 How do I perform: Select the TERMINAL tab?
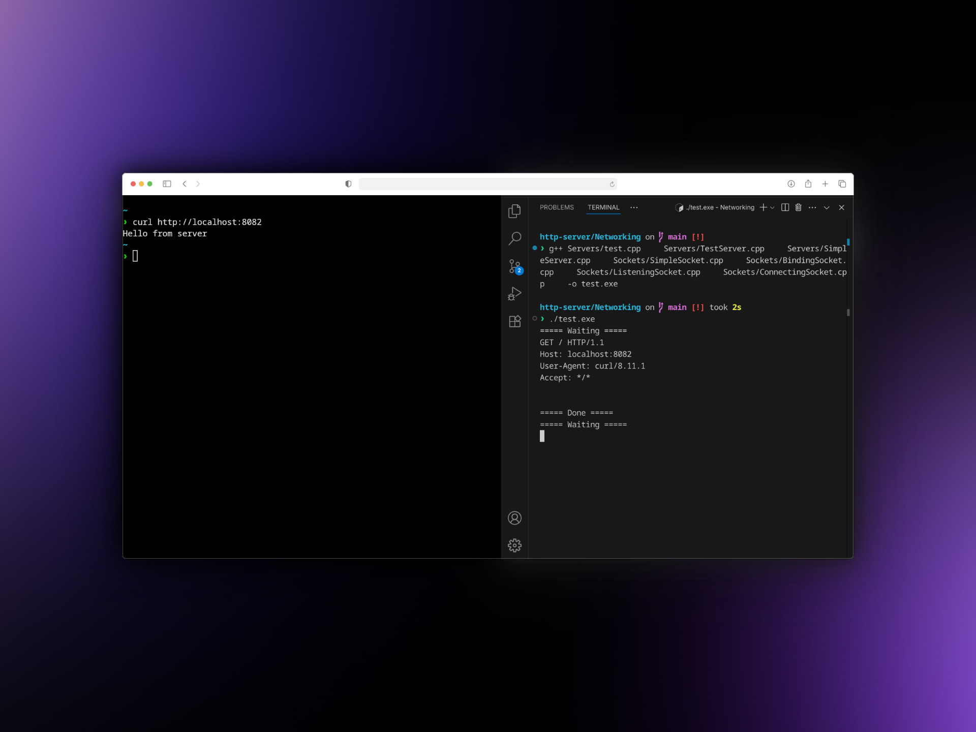point(603,207)
